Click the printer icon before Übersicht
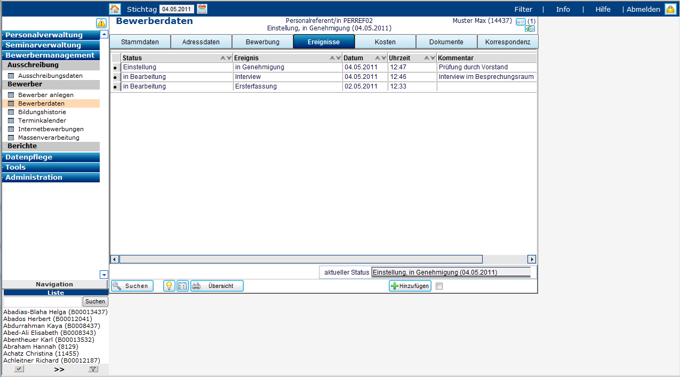This screenshot has height=377, width=680. pos(196,286)
